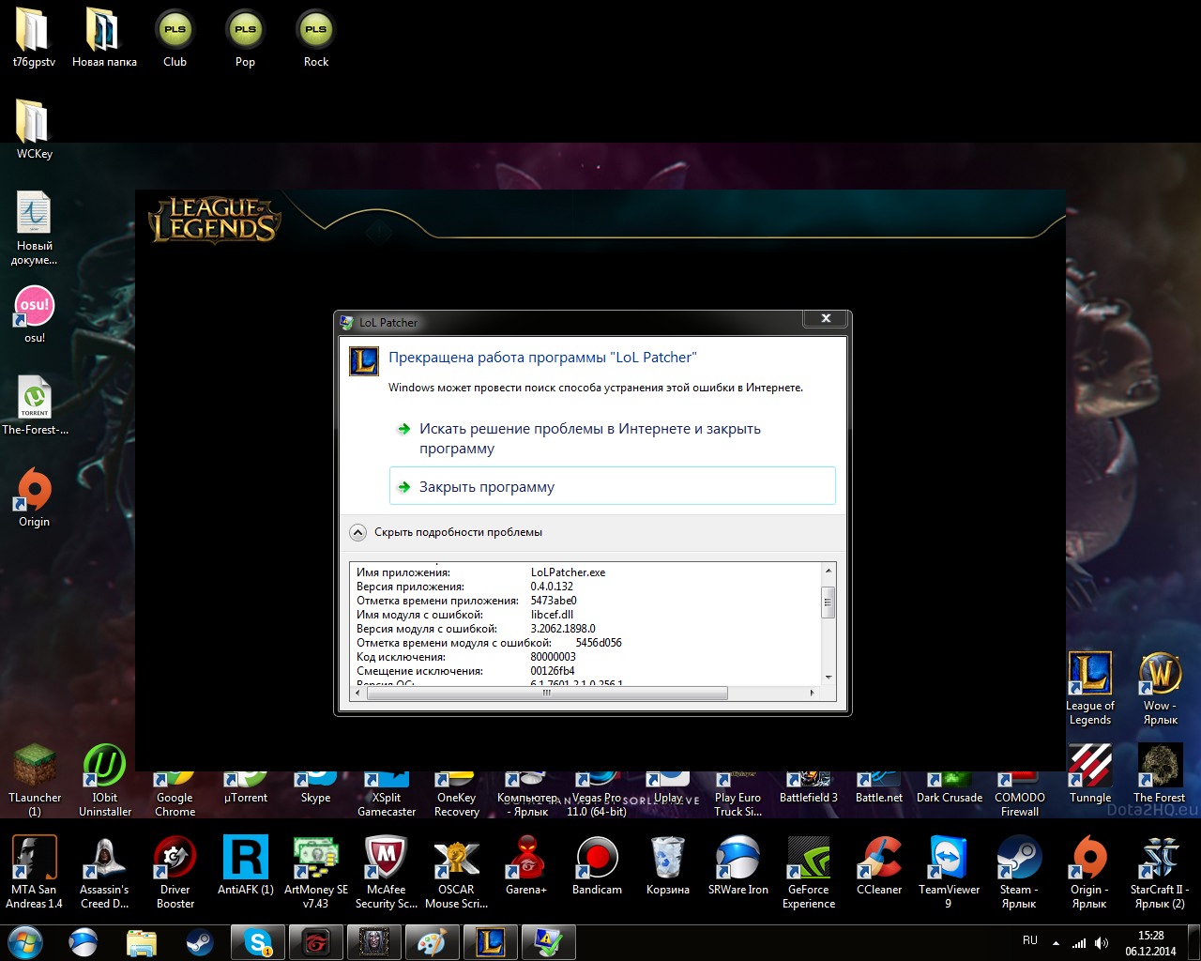
Task: Select the CCleaner shortcut
Action: 879,865
